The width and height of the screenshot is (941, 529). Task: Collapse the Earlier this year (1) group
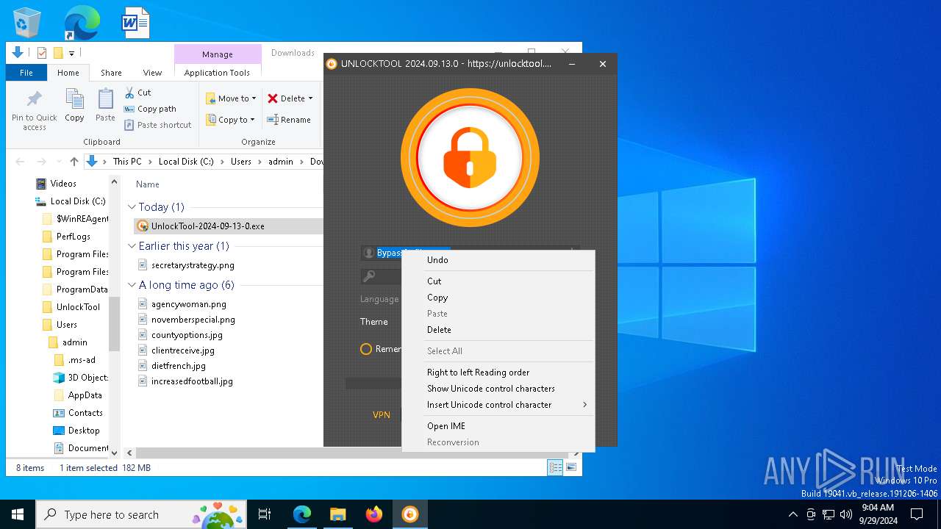click(132, 246)
